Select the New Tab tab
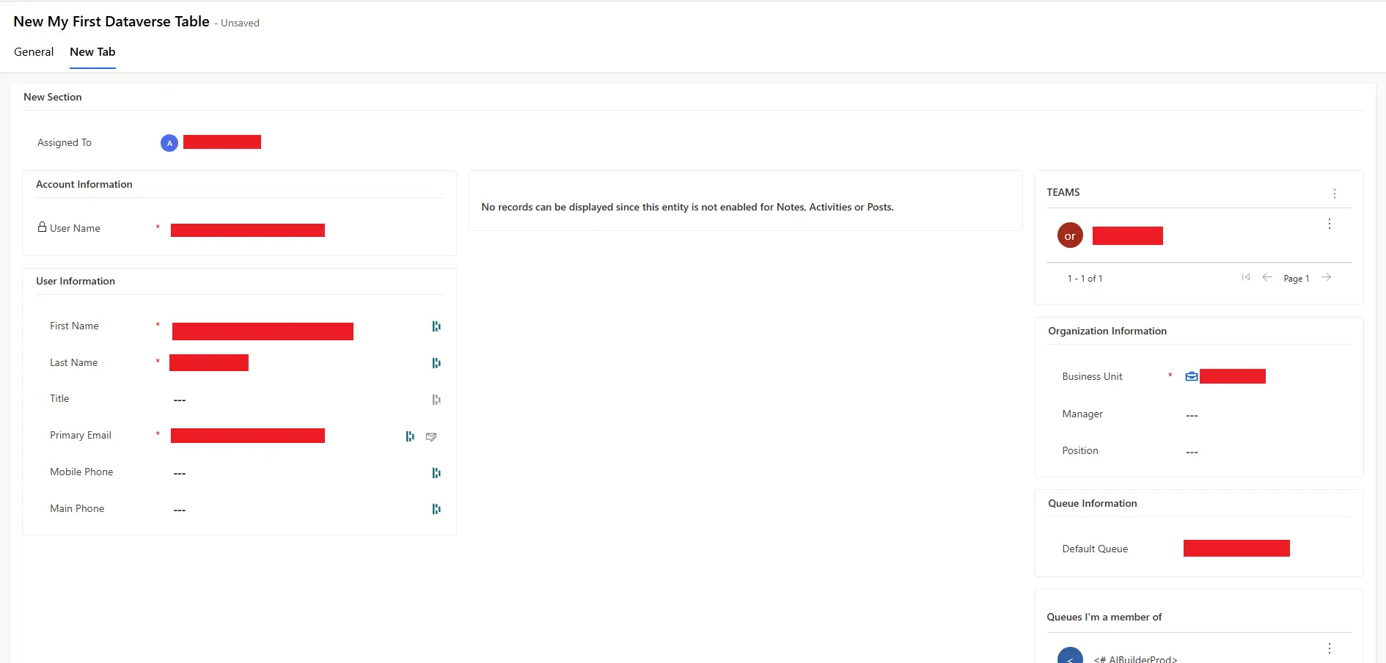Image resolution: width=1386 pixels, height=663 pixels. click(92, 52)
